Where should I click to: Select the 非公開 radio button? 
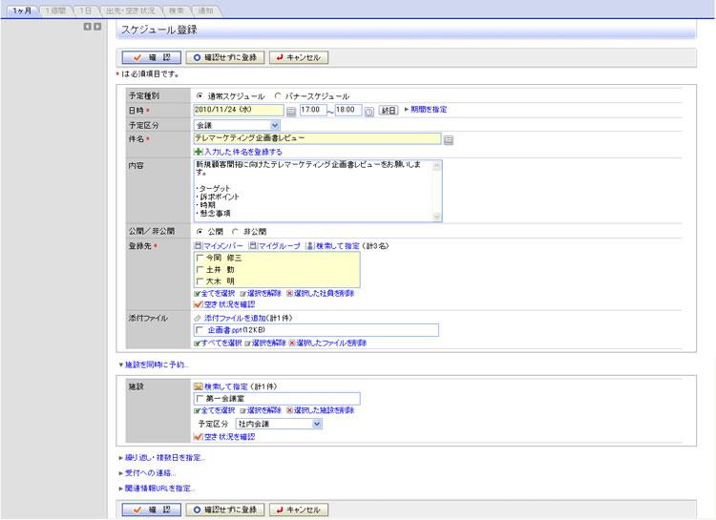pos(235,232)
